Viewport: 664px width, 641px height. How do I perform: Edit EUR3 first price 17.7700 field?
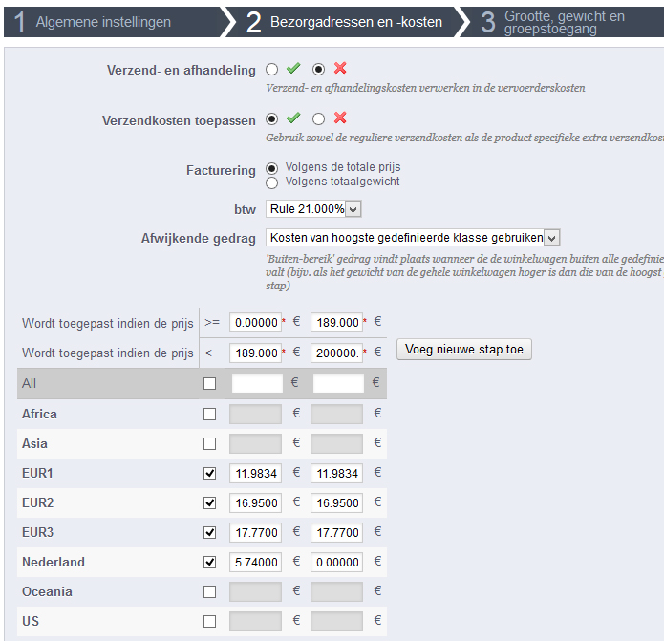coord(255,533)
